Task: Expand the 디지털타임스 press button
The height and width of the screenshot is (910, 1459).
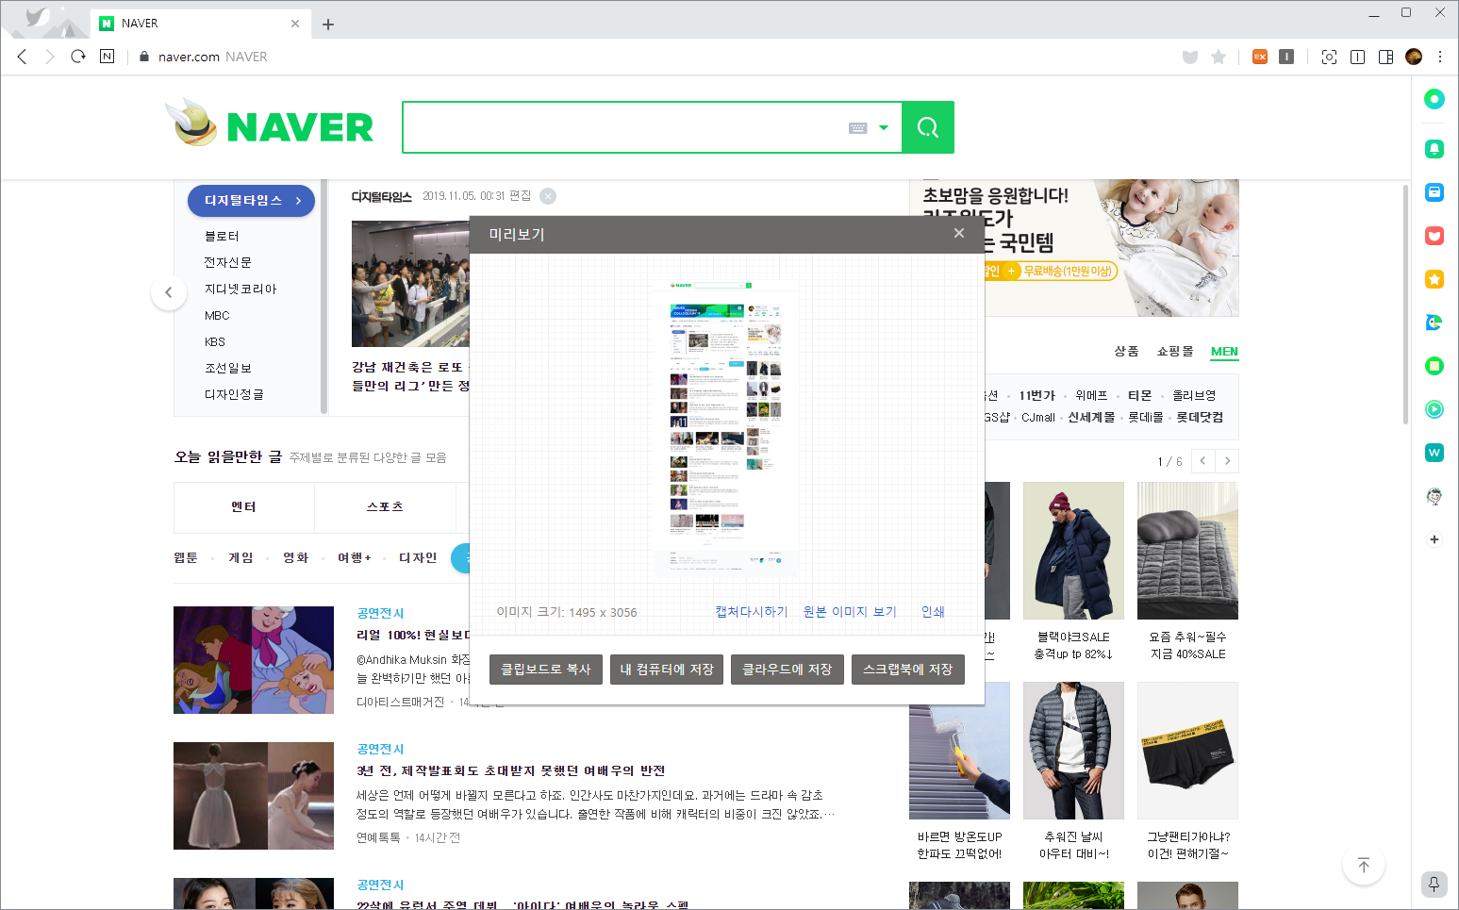Action: coord(251,201)
